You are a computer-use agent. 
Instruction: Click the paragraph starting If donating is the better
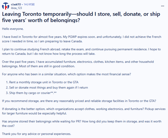[x=84, y=111]
